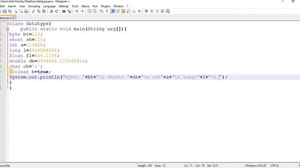Print the document using the printer icon

[26, 11]
